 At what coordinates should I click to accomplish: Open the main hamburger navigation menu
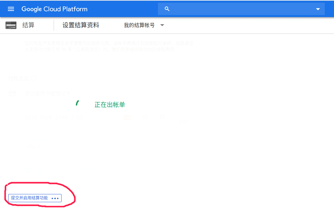pyautogui.click(x=11, y=9)
